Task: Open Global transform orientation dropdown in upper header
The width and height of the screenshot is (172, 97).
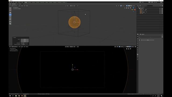Action: 67,6
